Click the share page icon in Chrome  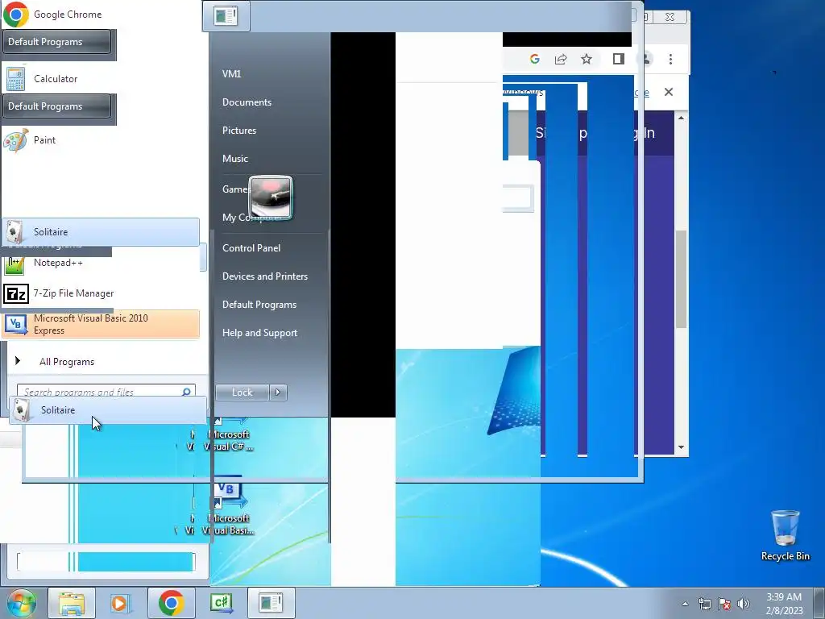tap(561, 59)
